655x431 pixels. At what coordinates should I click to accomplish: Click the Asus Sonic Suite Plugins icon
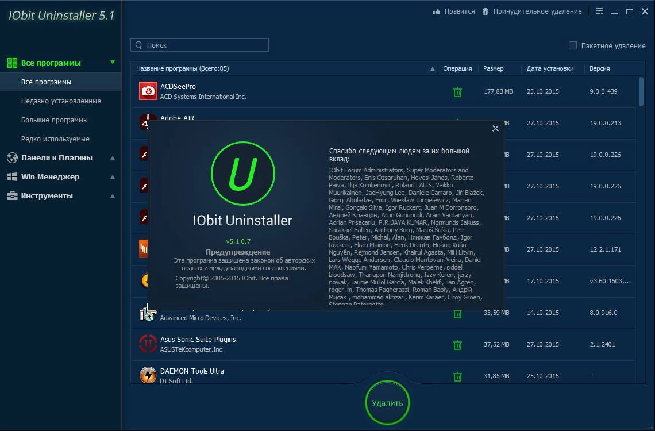148,344
